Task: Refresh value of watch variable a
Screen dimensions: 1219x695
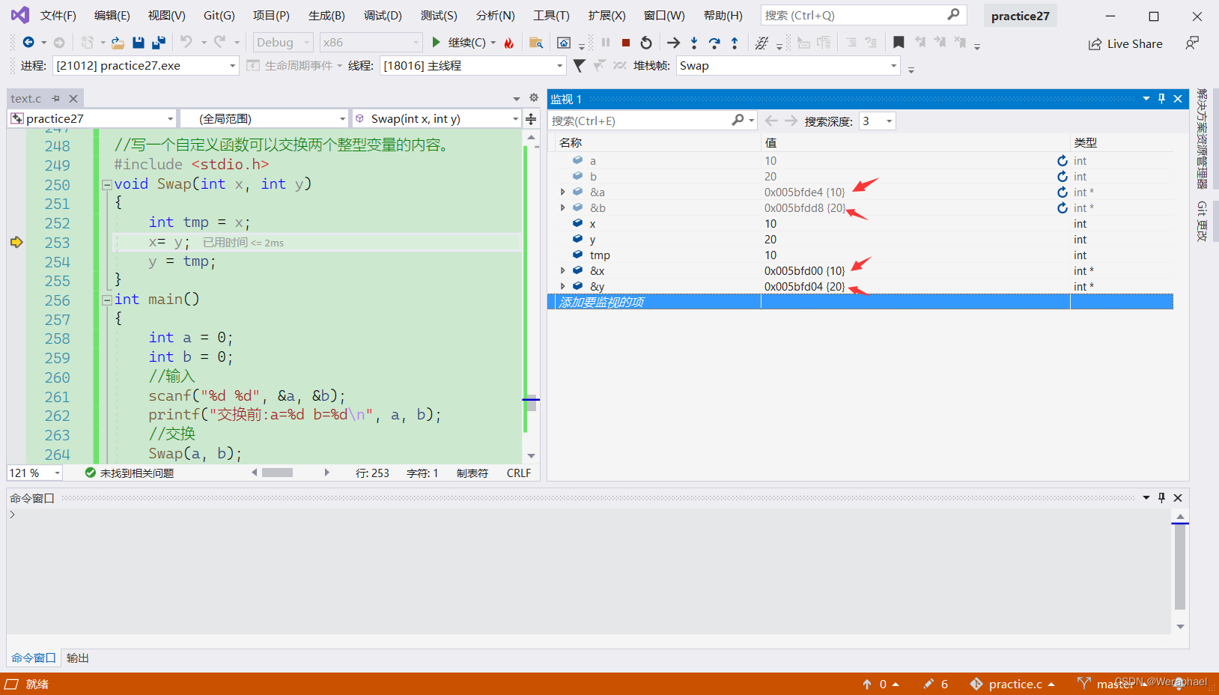Action: click(x=1063, y=161)
